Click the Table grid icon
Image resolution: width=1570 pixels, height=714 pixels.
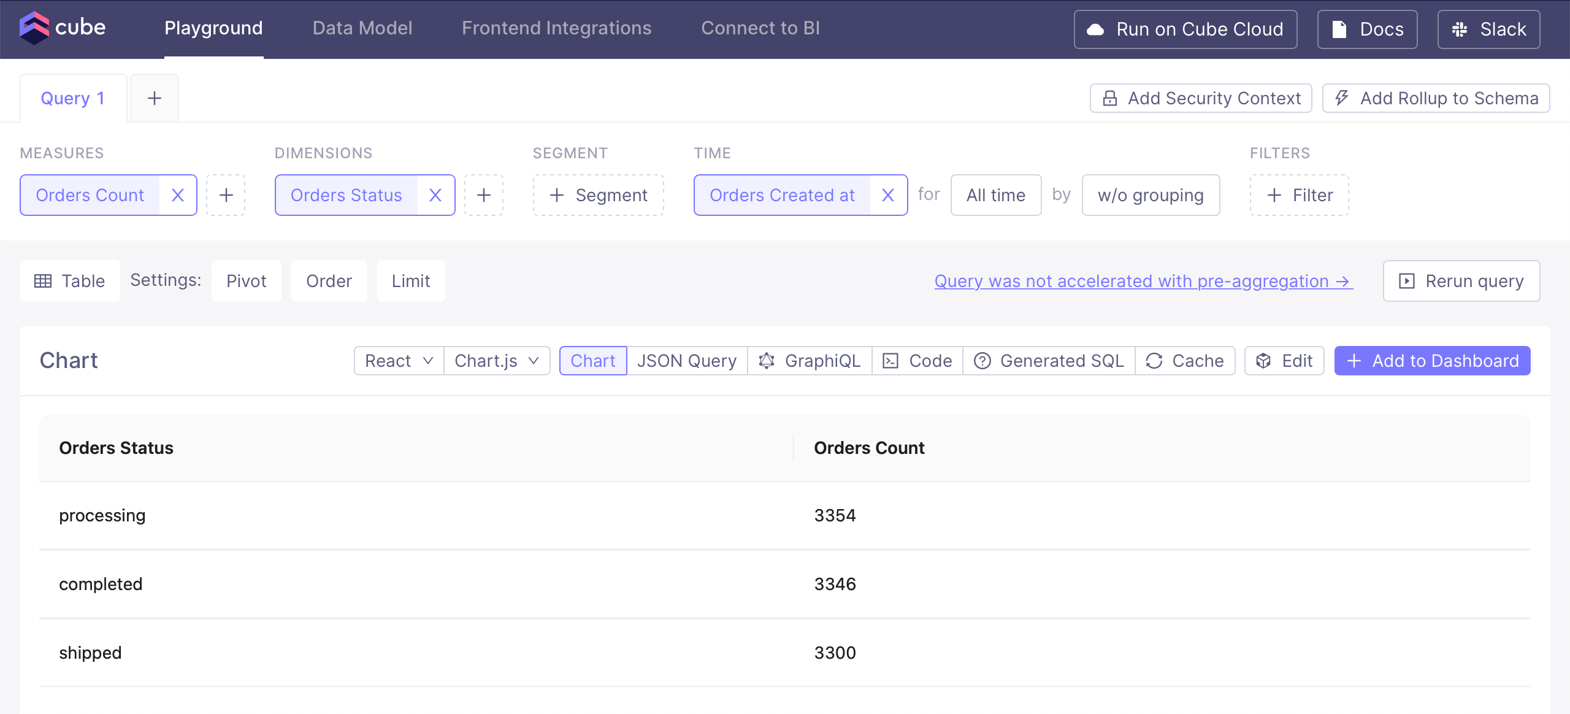(43, 282)
